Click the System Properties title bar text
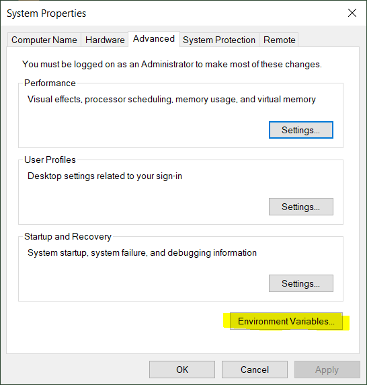Image resolution: width=367 pixels, height=385 pixels. coord(46,13)
